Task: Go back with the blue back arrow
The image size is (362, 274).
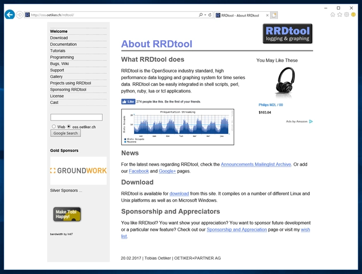Action: tap(10, 15)
